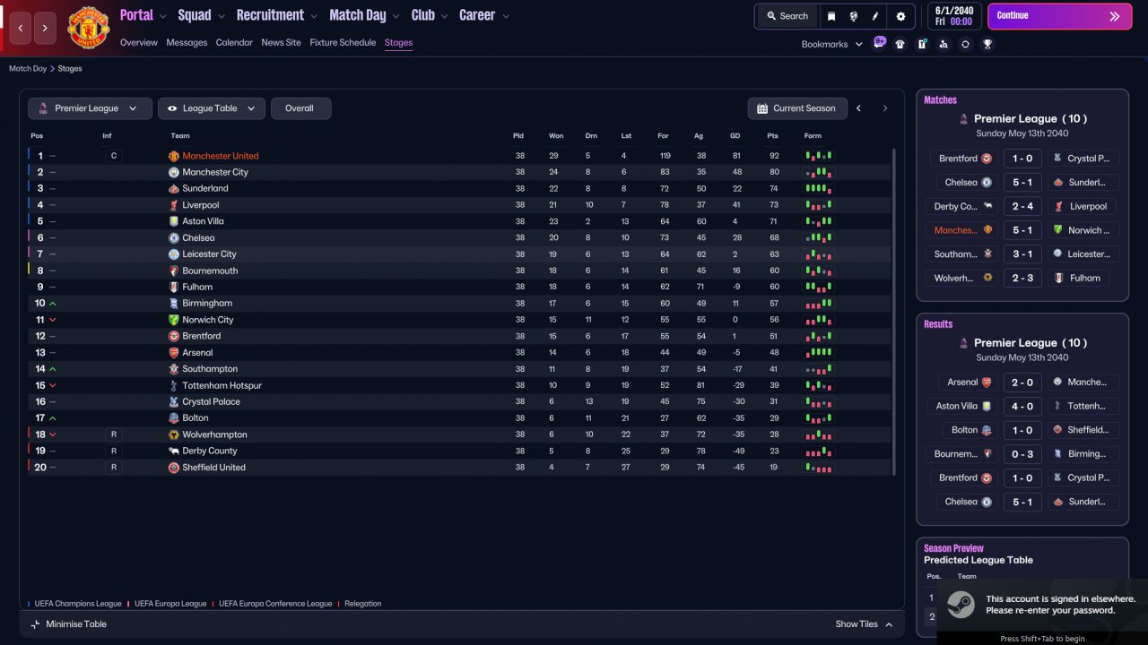The width and height of the screenshot is (1148, 645).
Task: Click the Overall filter button
Action: click(x=300, y=108)
